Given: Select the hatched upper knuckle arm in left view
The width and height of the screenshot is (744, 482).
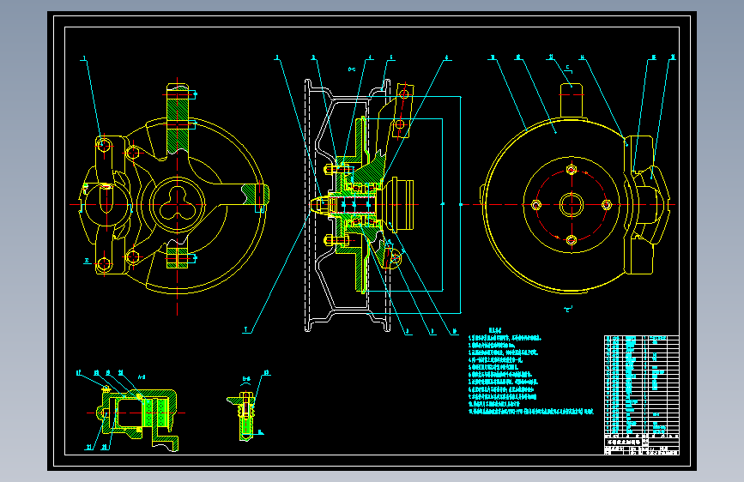Looking at the screenshot, I should click(x=178, y=119).
